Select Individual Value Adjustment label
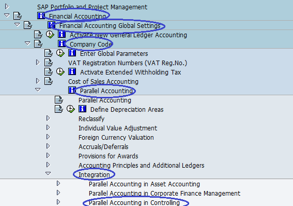This screenshot has height=206, width=293. pyautogui.click(x=118, y=128)
